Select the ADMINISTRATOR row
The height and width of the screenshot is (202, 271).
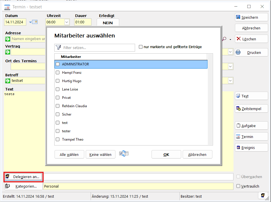tap(131, 64)
